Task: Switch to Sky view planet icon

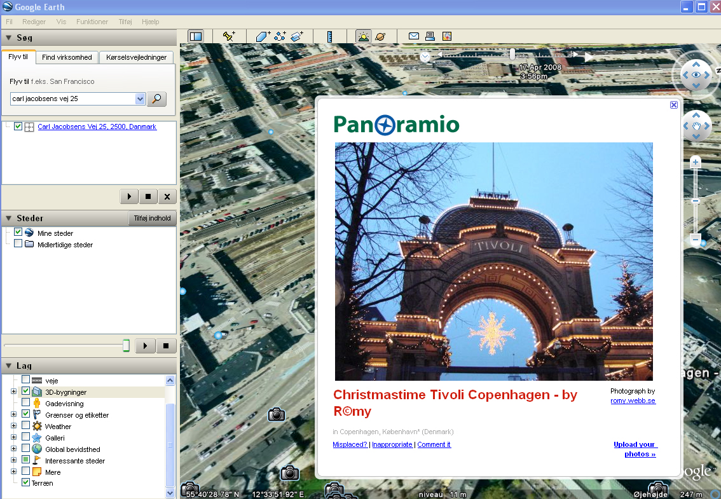Action: [x=380, y=36]
